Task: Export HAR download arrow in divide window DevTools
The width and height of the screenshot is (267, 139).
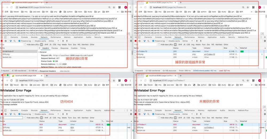Action: pyautogui.click(x=67, y=41)
